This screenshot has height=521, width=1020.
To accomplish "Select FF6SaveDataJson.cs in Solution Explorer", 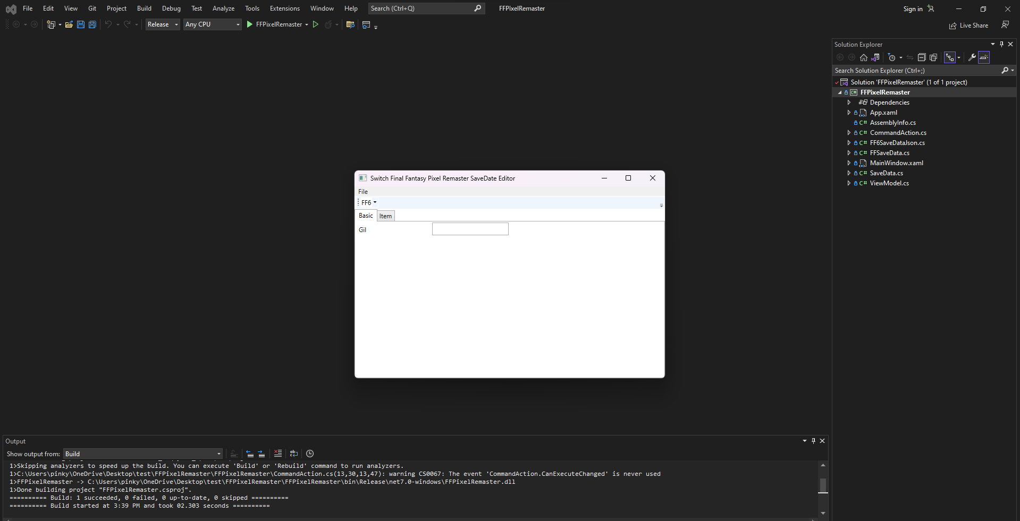I will point(897,142).
